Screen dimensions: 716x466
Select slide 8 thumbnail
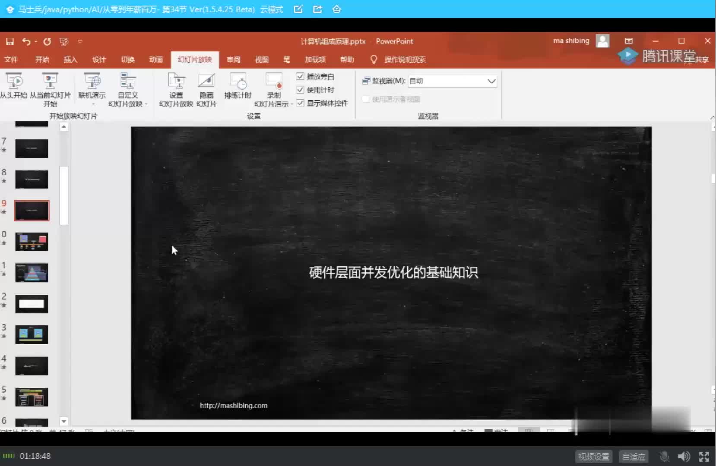32,179
